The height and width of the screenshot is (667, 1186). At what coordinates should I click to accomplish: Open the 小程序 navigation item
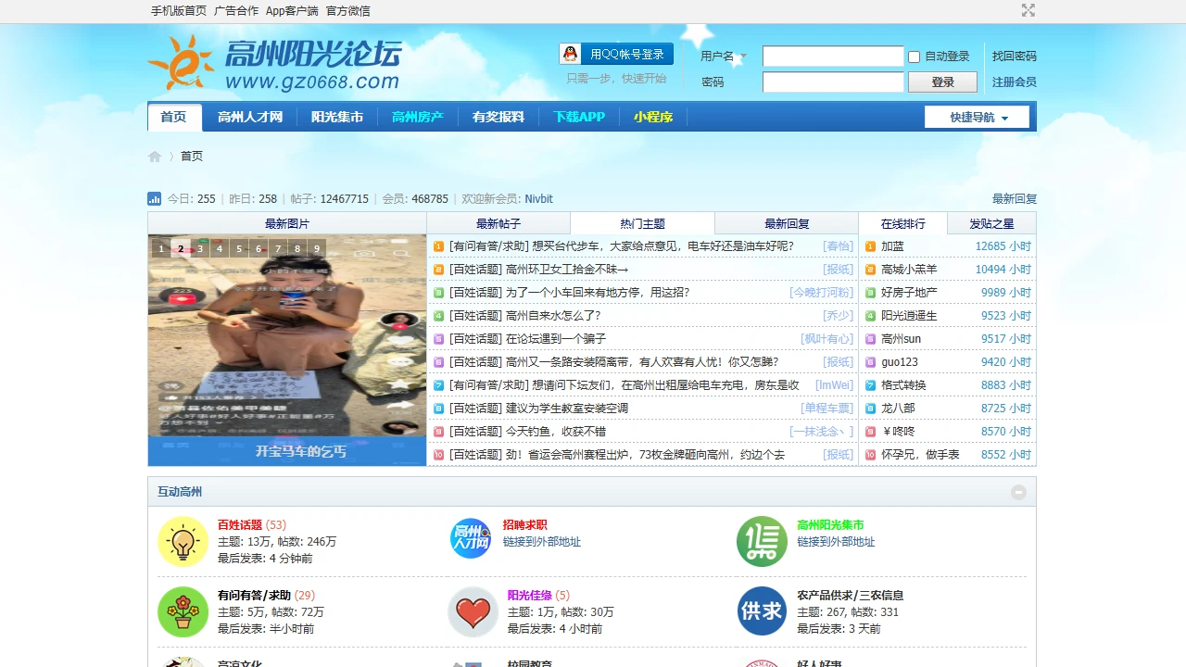(653, 117)
